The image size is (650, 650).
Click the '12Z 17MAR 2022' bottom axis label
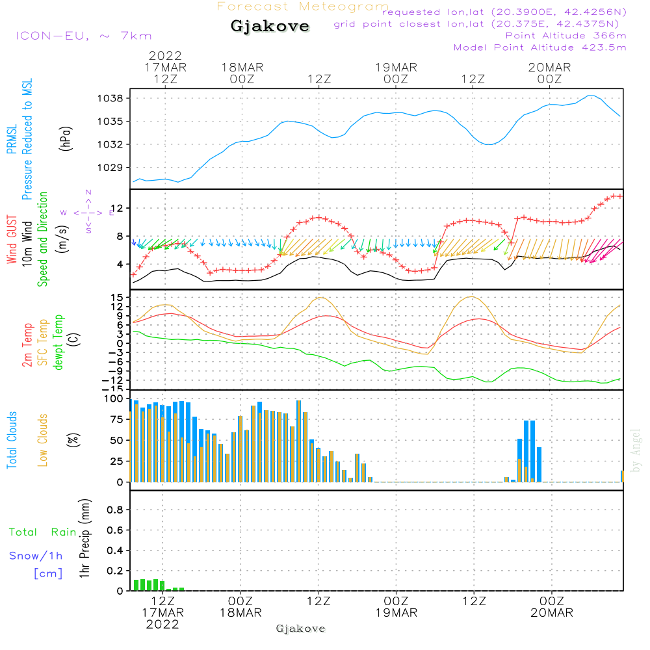[162, 613]
